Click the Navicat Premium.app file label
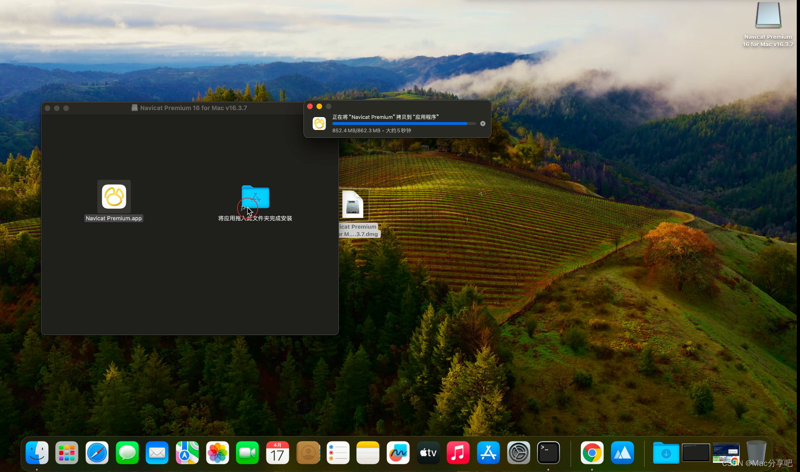Viewport: 800px width, 472px height. (x=114, y=218)
